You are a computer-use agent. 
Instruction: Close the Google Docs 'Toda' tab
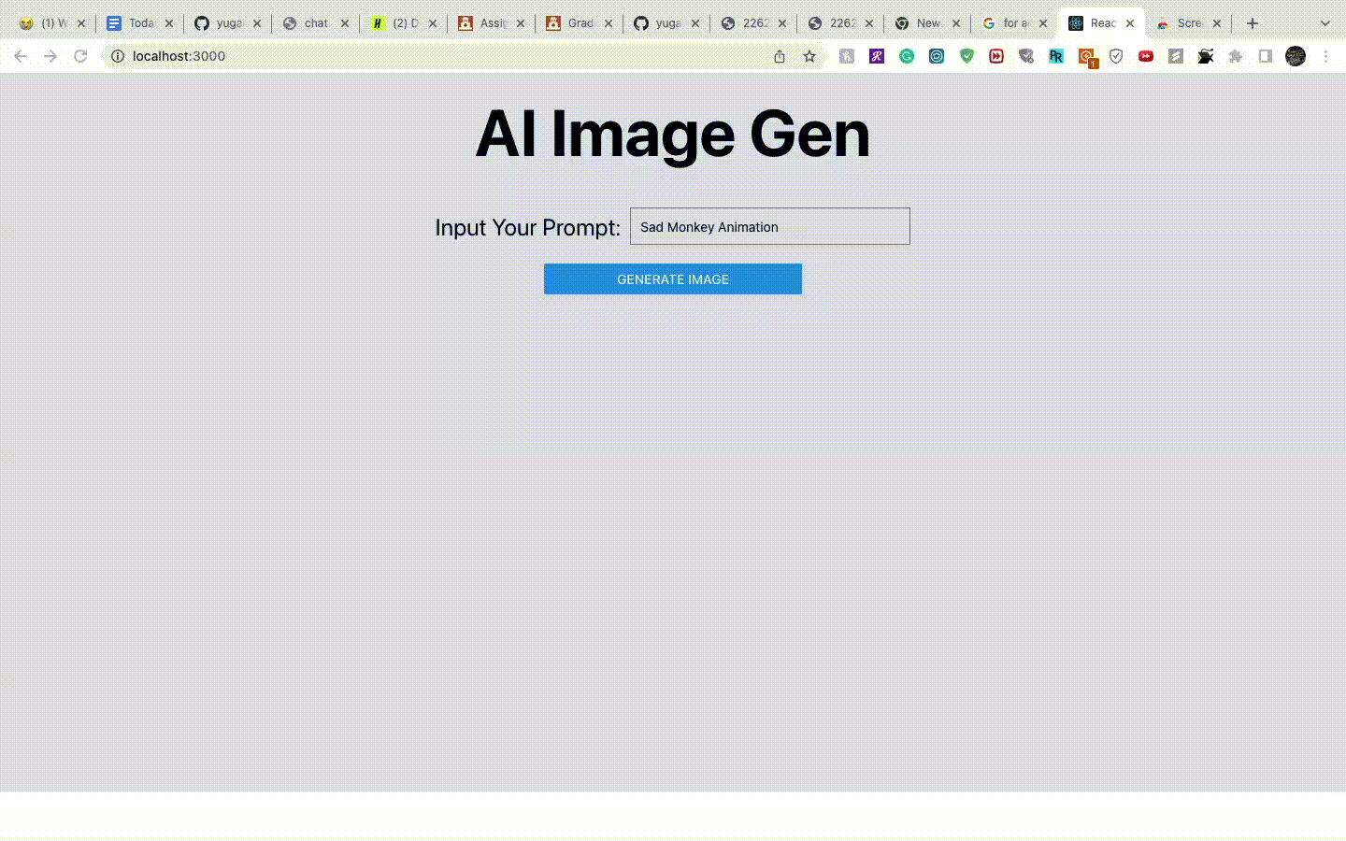point(169,23)
